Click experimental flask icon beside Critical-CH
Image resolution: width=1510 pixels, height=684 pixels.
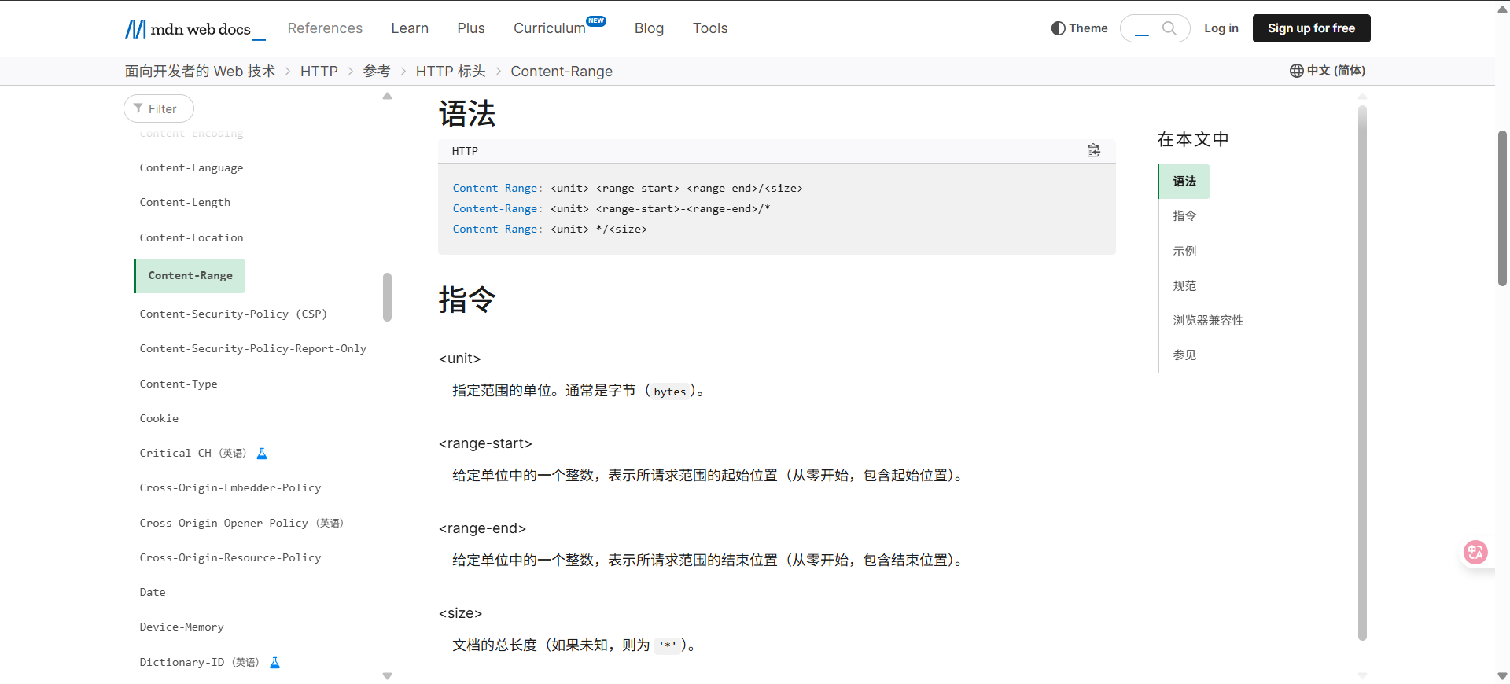click(x=263, y=454)
